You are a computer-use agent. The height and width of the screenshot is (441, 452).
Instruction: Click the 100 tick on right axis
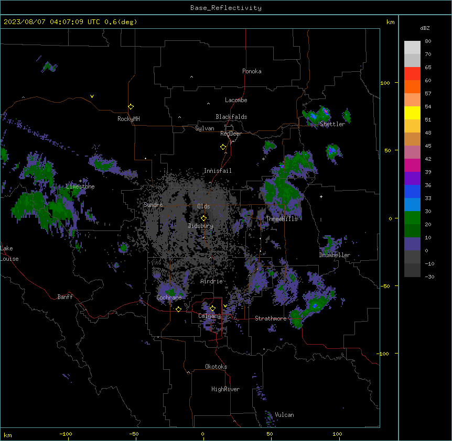tap(385, 83)
